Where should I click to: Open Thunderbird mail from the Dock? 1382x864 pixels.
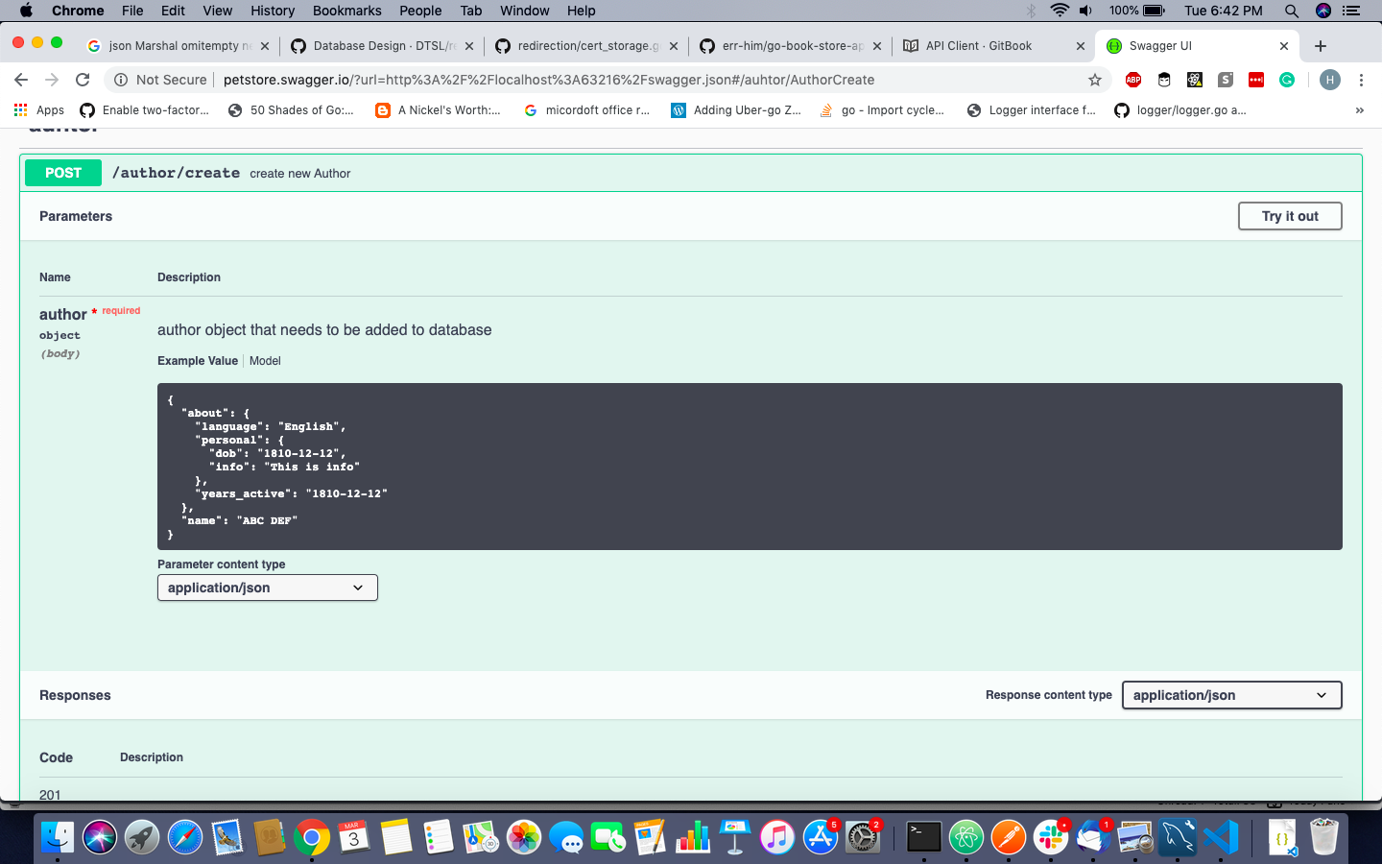(1092, 837)
